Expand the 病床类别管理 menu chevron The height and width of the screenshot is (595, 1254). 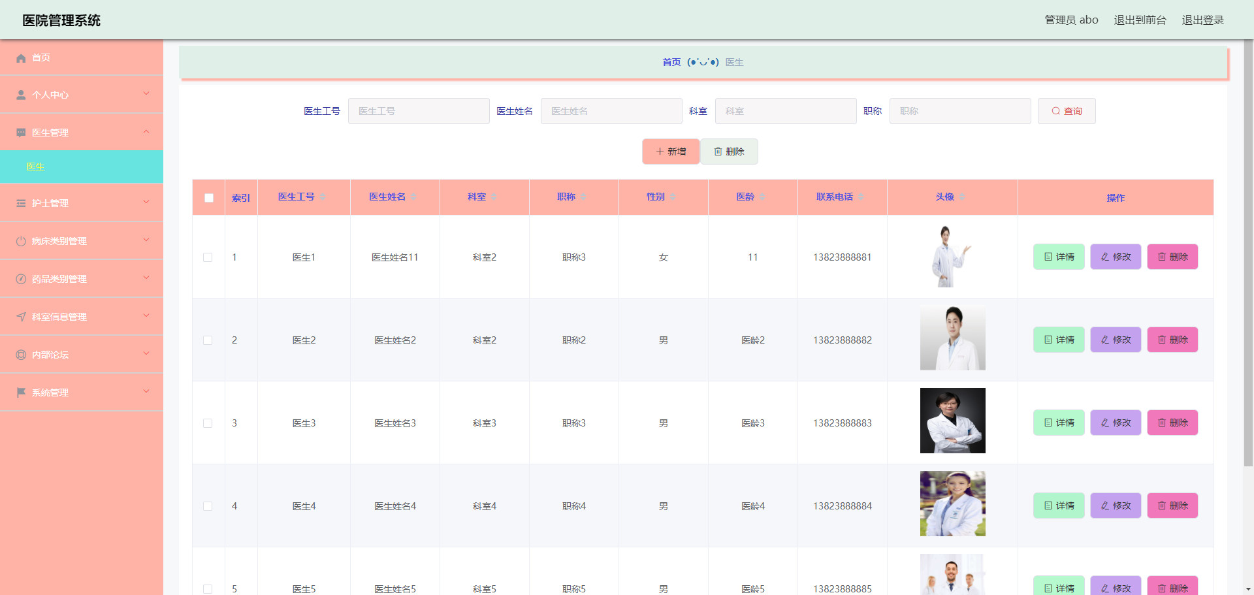coord(146,240)
